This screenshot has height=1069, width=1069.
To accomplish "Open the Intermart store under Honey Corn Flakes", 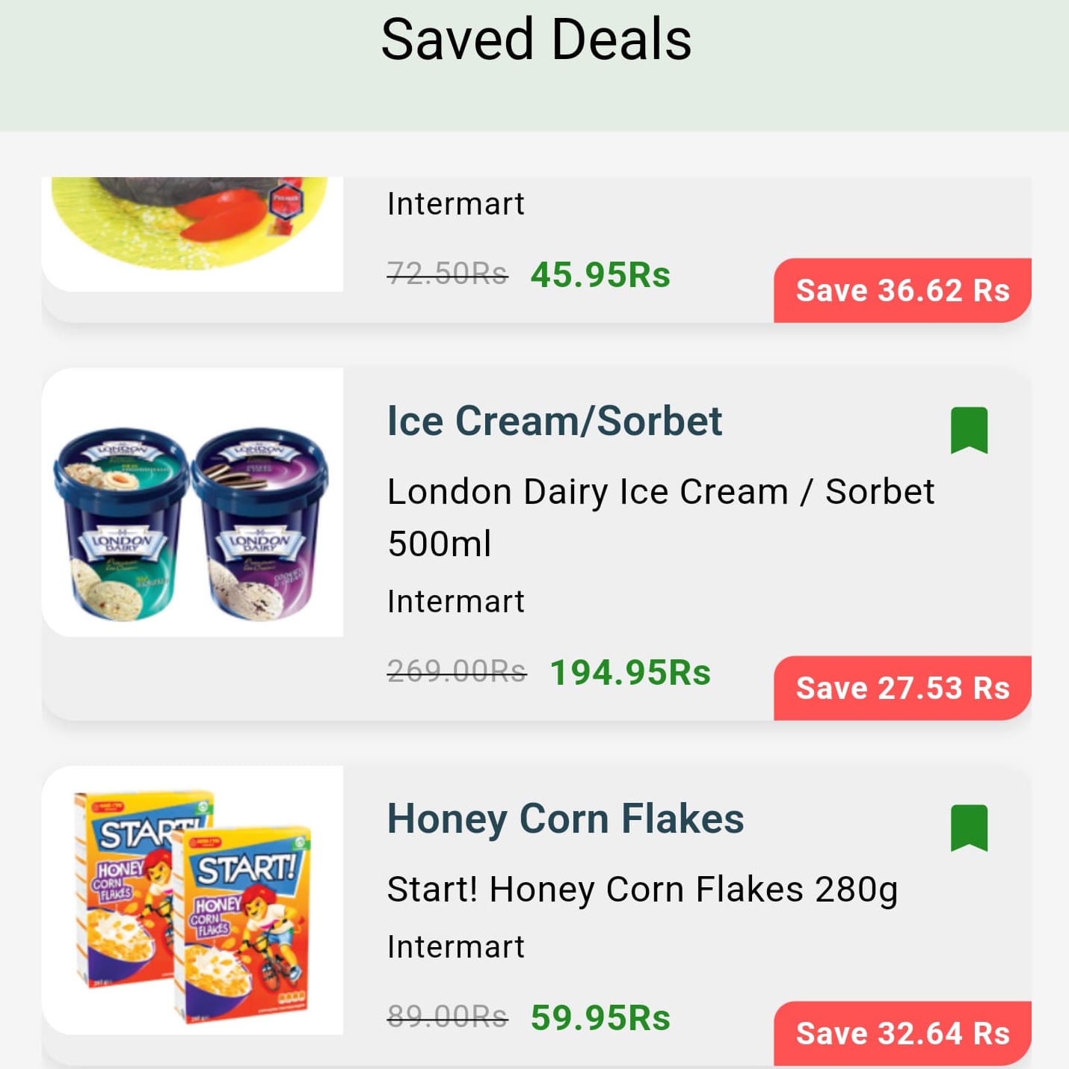I will point(455,946).
